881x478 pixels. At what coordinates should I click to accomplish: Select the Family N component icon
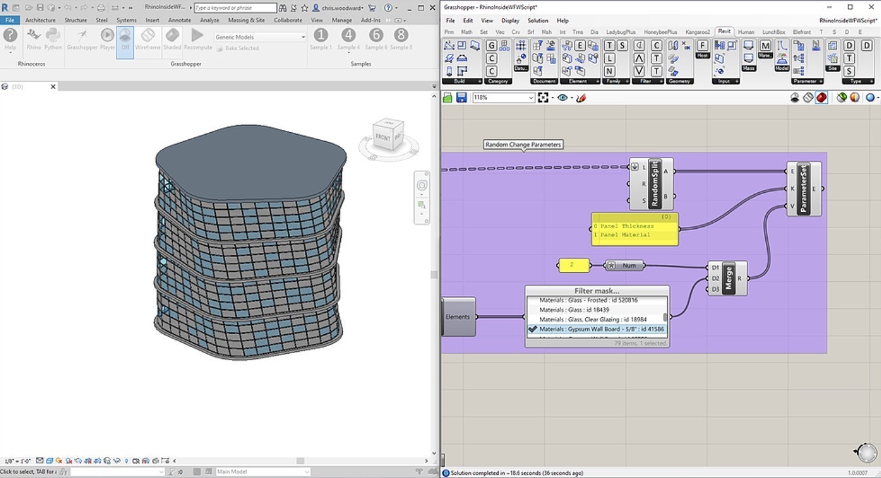coord(609,71)
